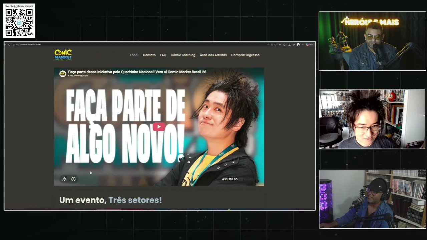The width and height of the screenshot is (427, 240).
Task: Open the Comprar ingresso menu item
Action: (x=245, y=55)
